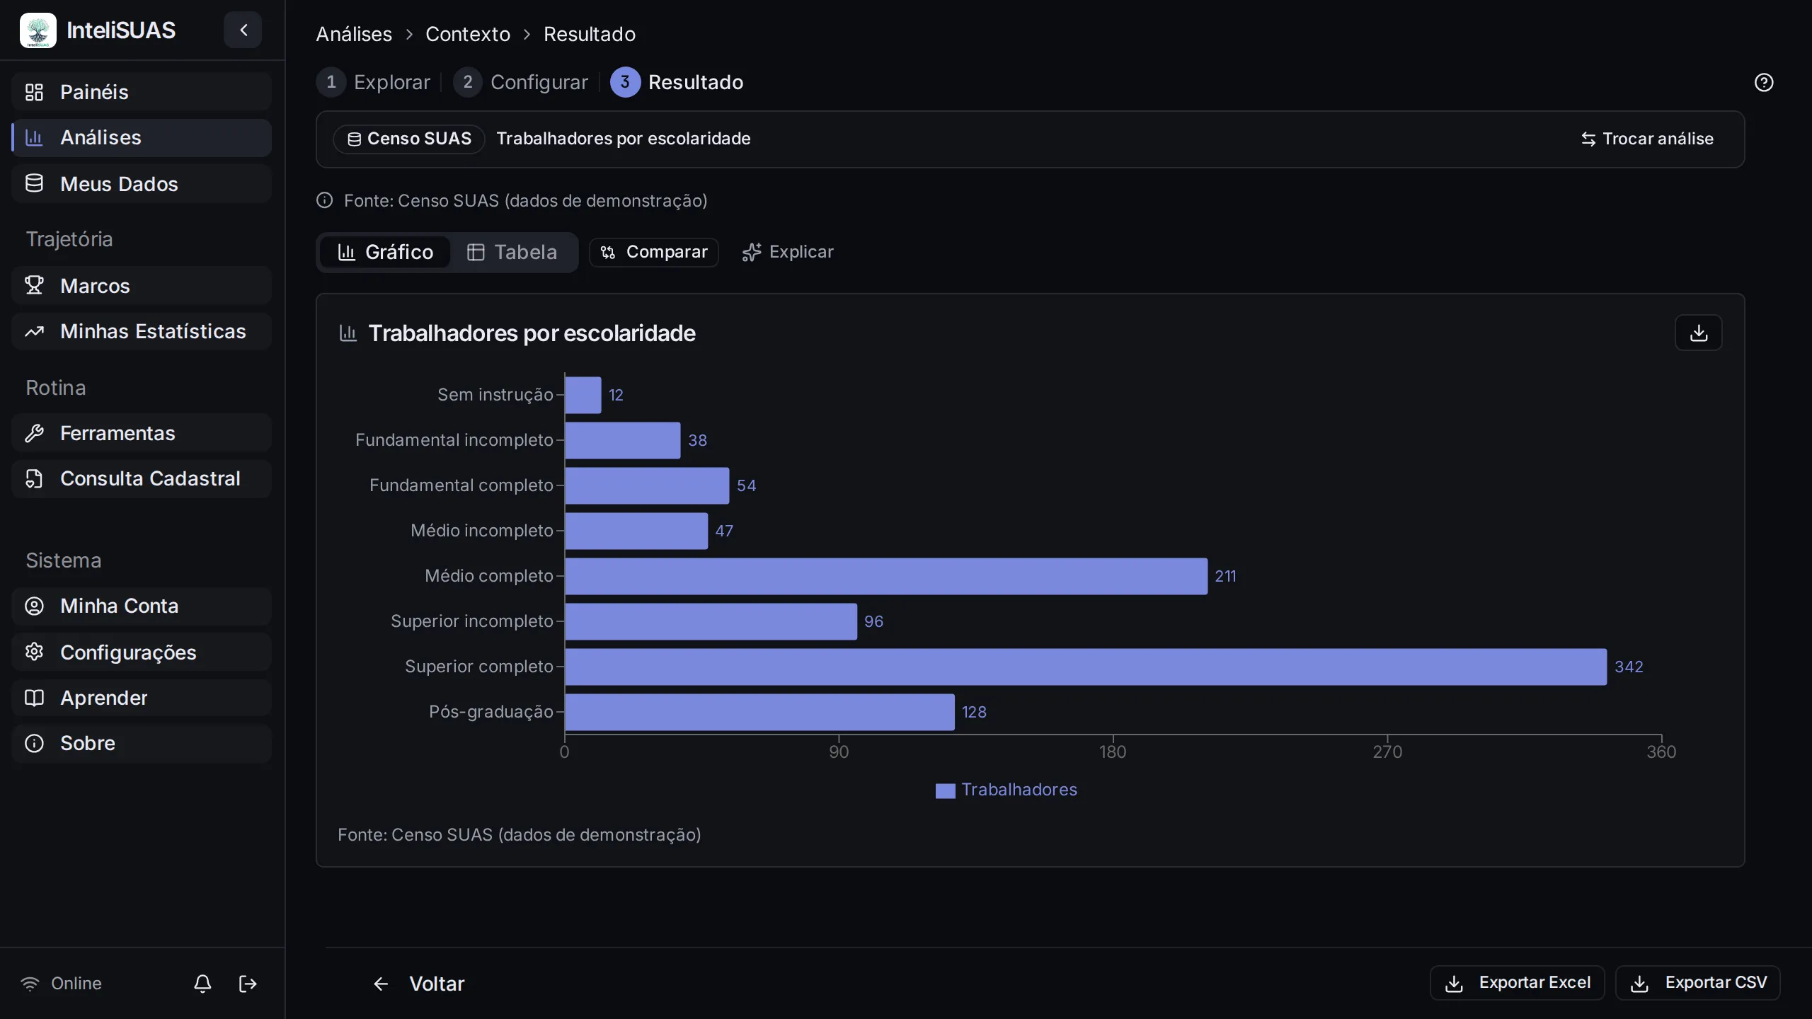Open Marcos in the Trajetória section
Viewport: 1812px width, 1019px height.
(x=142, y=286)
